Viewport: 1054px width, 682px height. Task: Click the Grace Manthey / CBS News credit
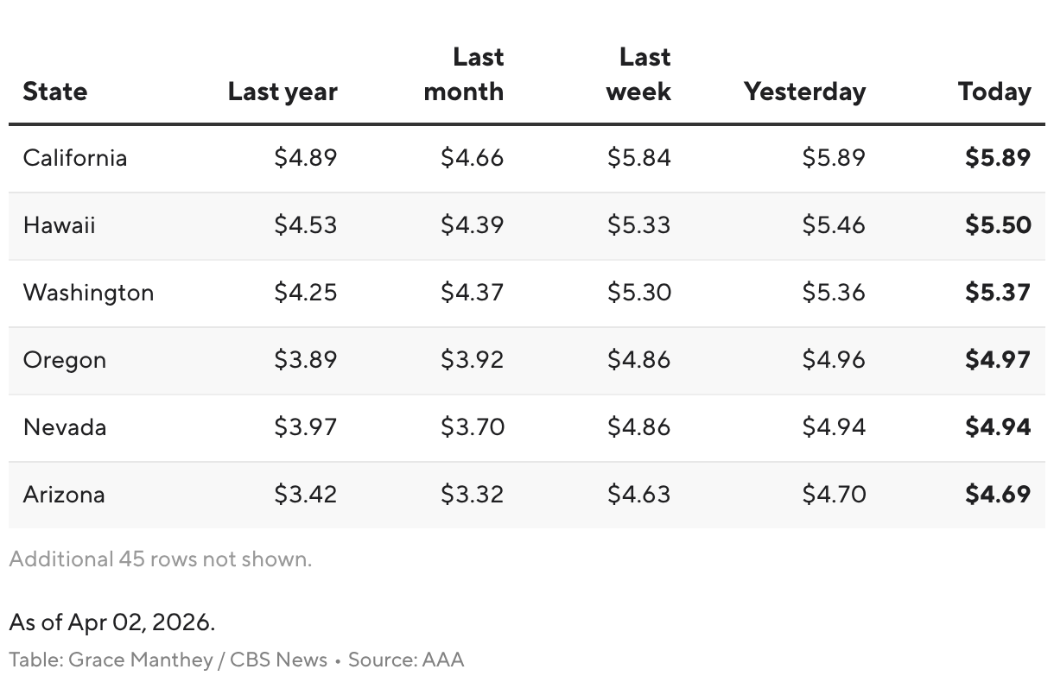click(x=198, y=660)
